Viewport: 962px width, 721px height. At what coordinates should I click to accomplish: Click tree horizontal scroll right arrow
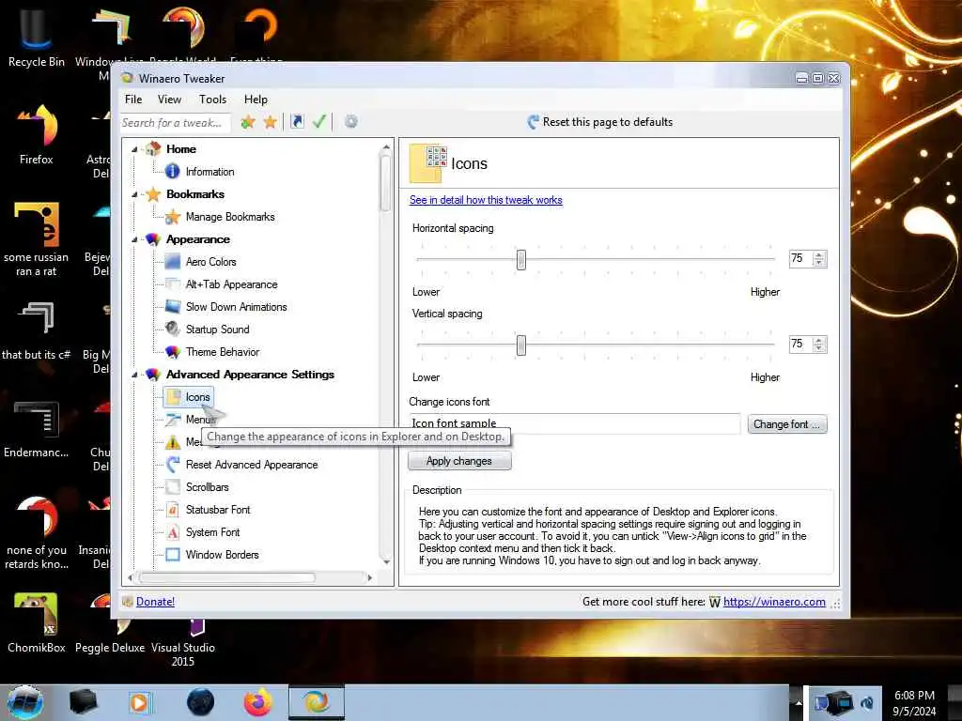[x=369, y=577]
